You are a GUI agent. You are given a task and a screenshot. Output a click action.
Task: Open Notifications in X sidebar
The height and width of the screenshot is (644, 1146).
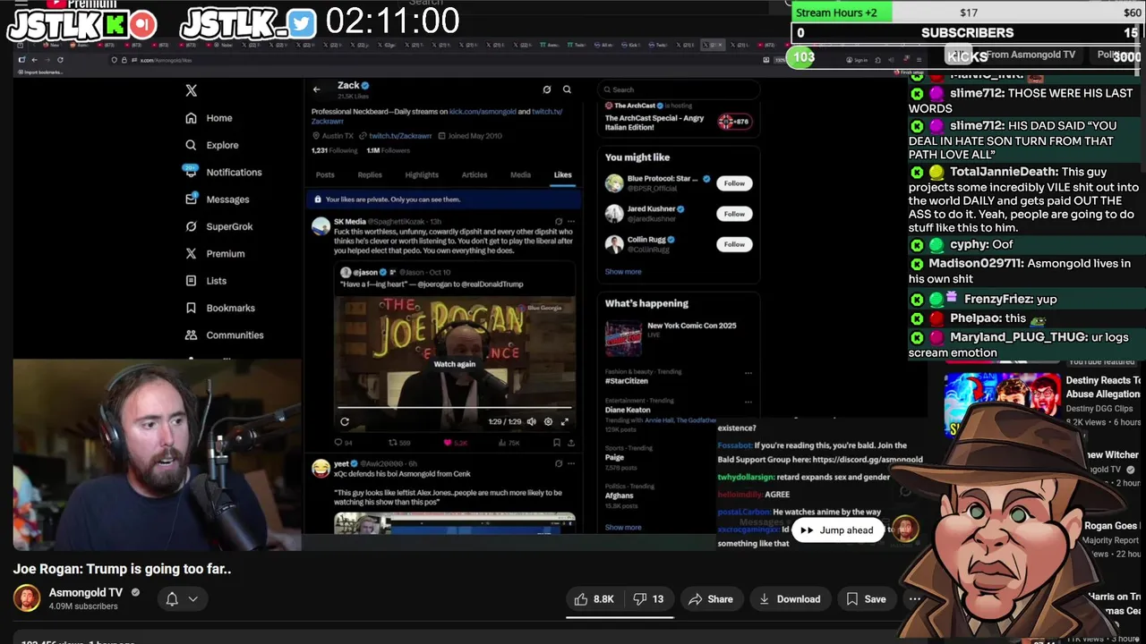click(224, 172)
